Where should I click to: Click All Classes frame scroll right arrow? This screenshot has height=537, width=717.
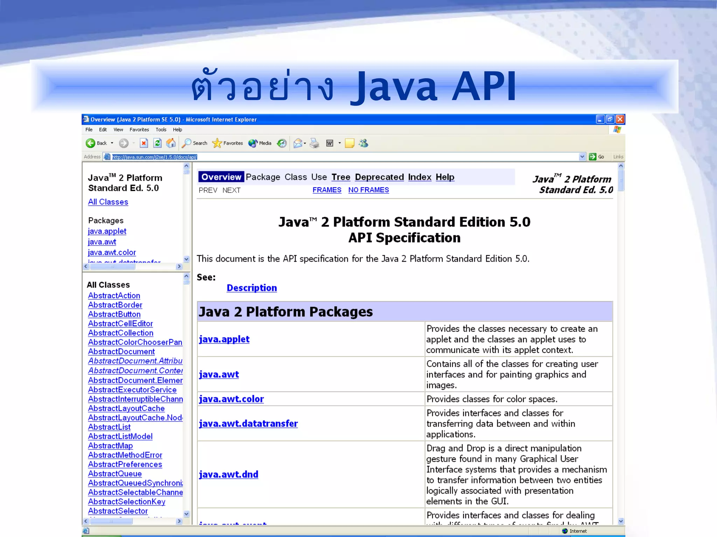pyautogui.click(x=179, y=521)
